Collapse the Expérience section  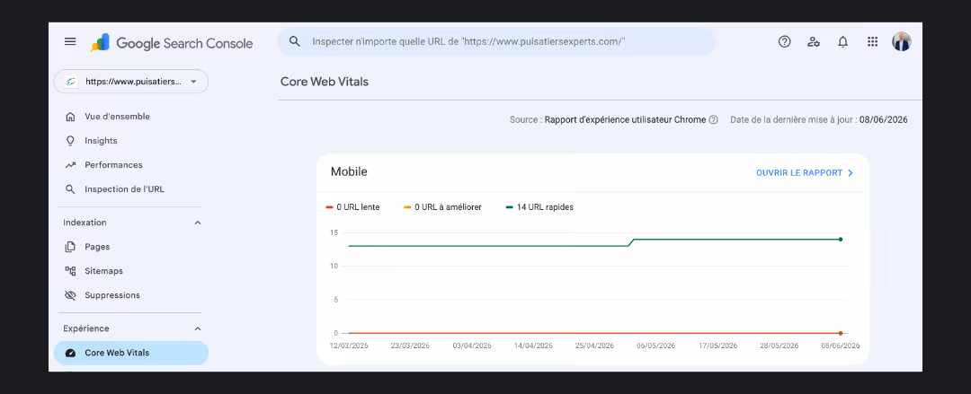[x=198, y=328]
